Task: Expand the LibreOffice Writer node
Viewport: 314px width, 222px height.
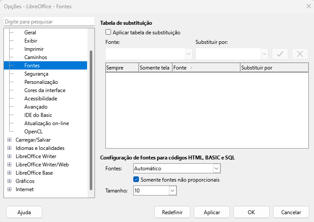Action: pyautogui.click(x=9, y=156)
